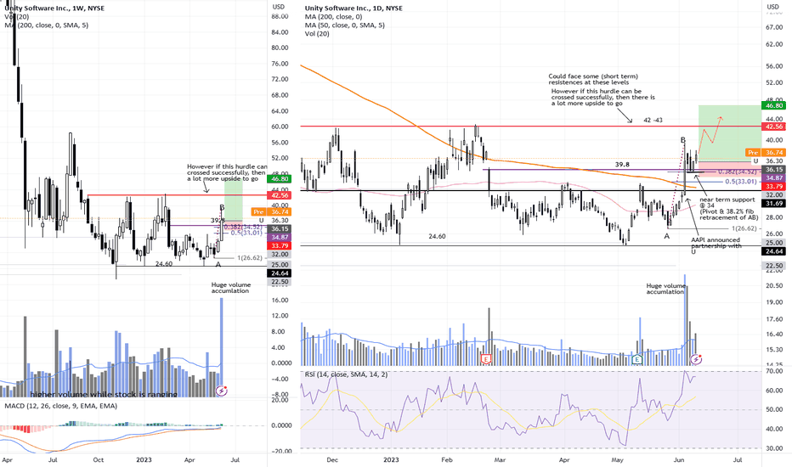Select the '42 -43' resistance label
This screenshot has width=792, height=467.
click(x=653, y=121)
